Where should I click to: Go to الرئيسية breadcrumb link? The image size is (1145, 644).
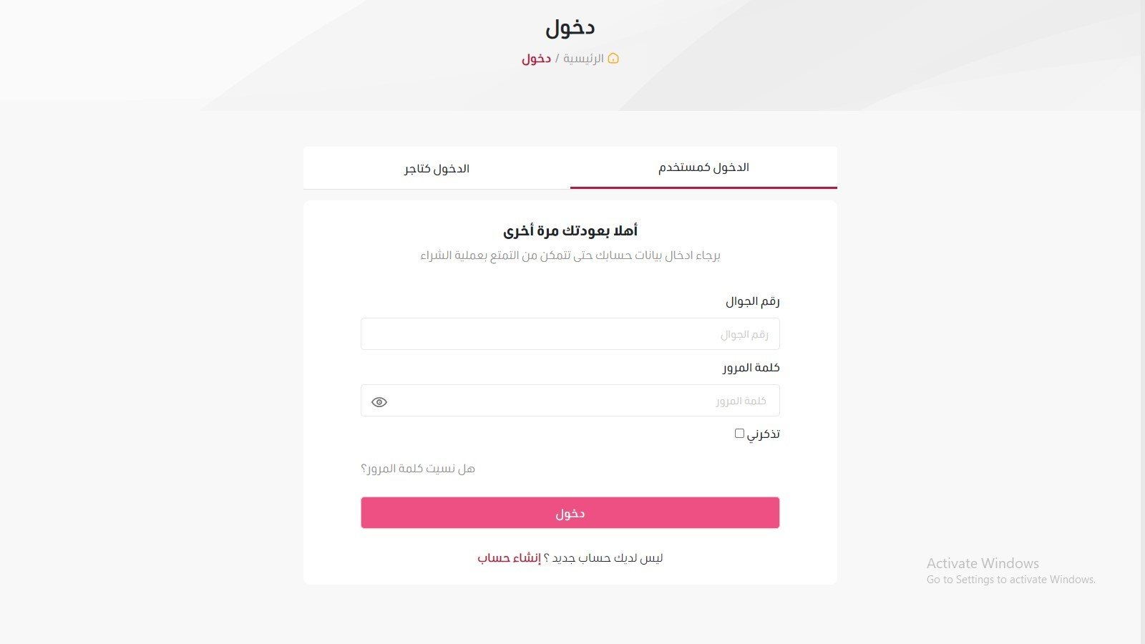coord(583,58)
